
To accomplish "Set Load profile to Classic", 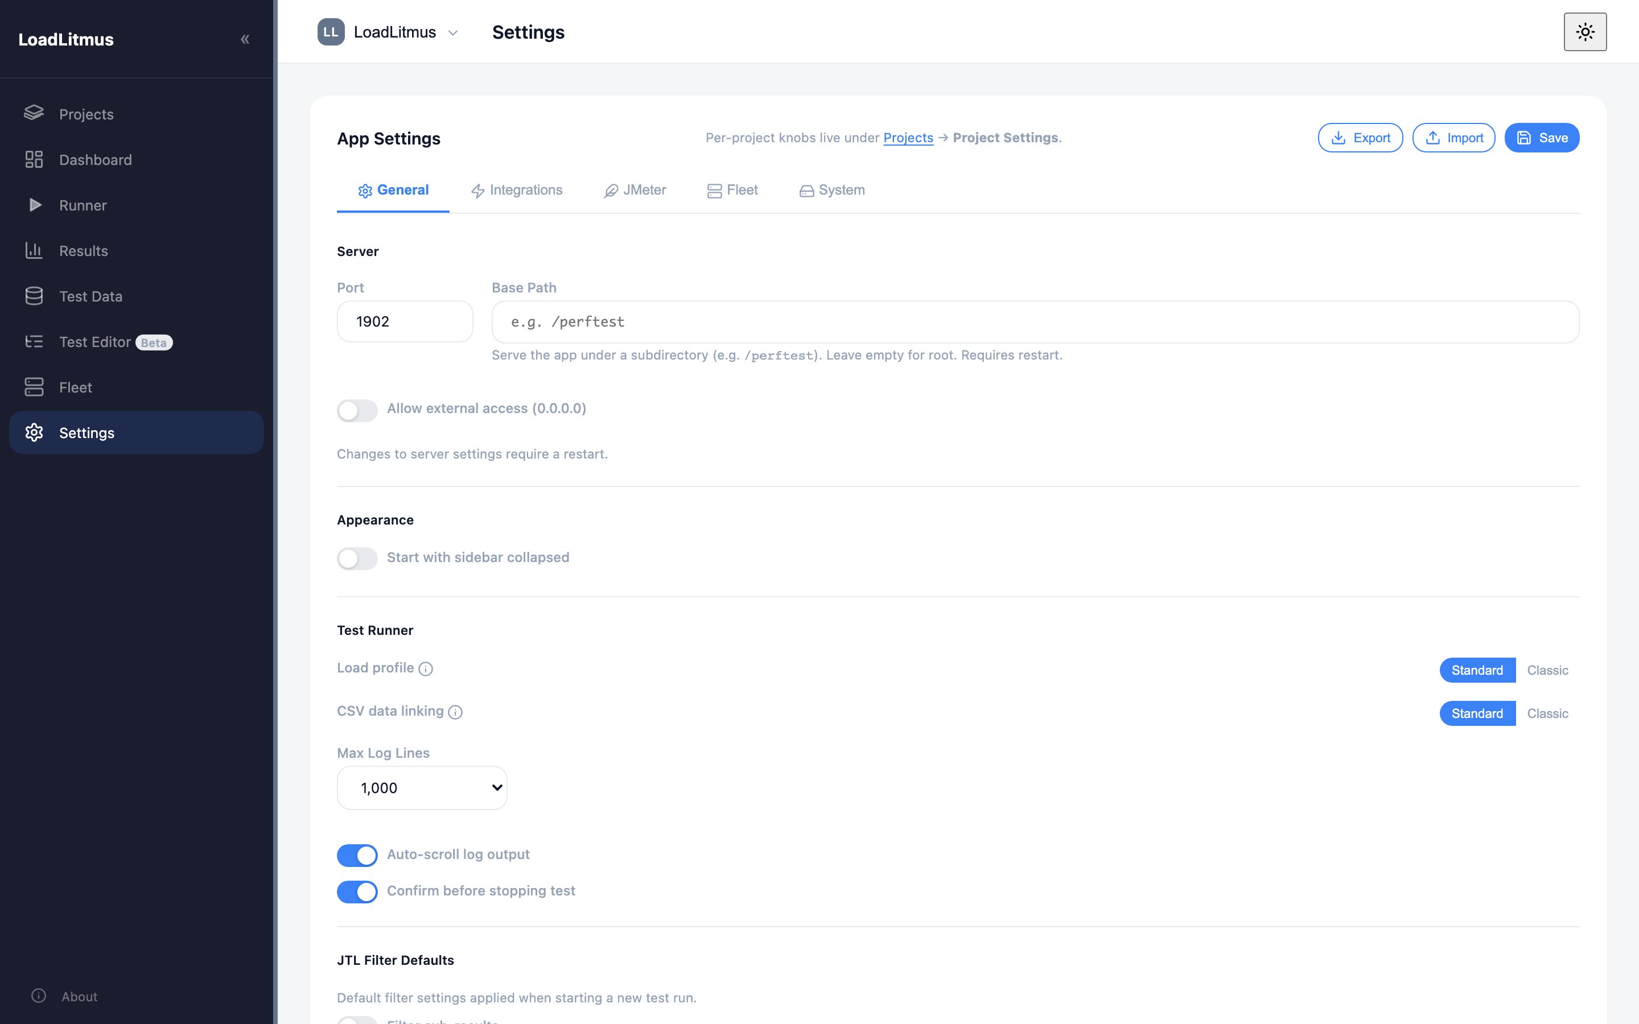I will click(1547, 670).
